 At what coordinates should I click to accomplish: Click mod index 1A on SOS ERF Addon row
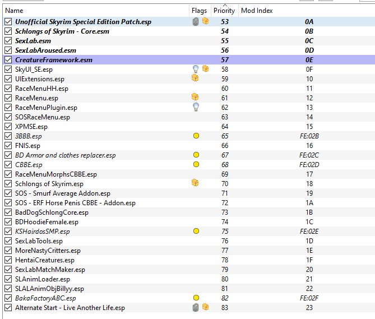[309, 203]
